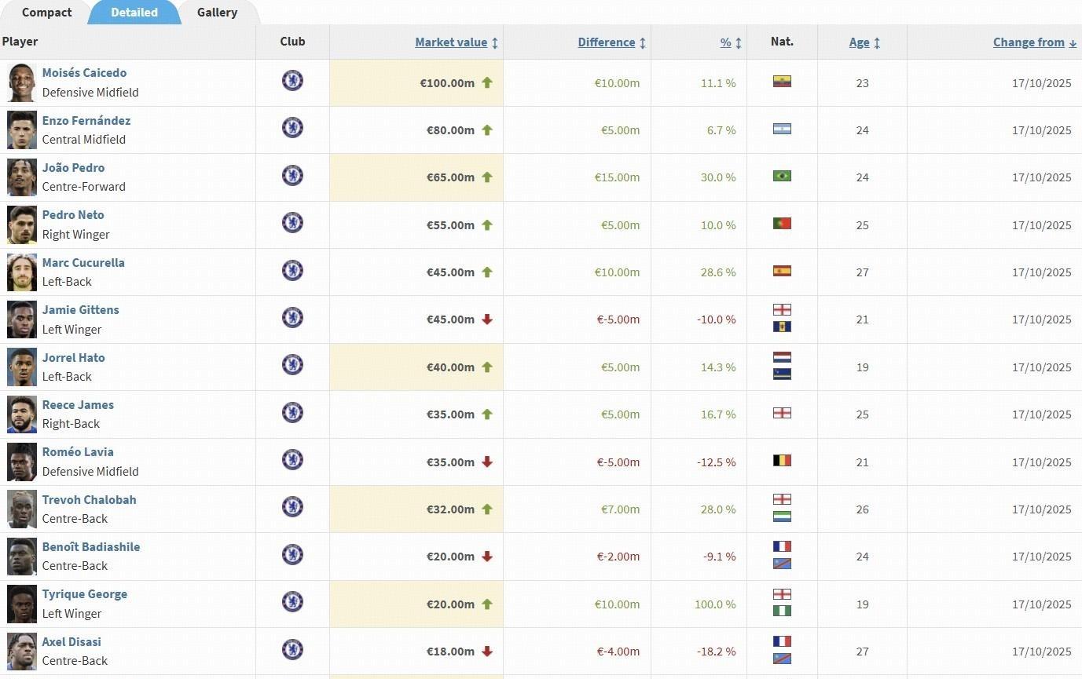Click Jamie Gittens player photo thumbnail
The image size is (1082, 679).
22,319
